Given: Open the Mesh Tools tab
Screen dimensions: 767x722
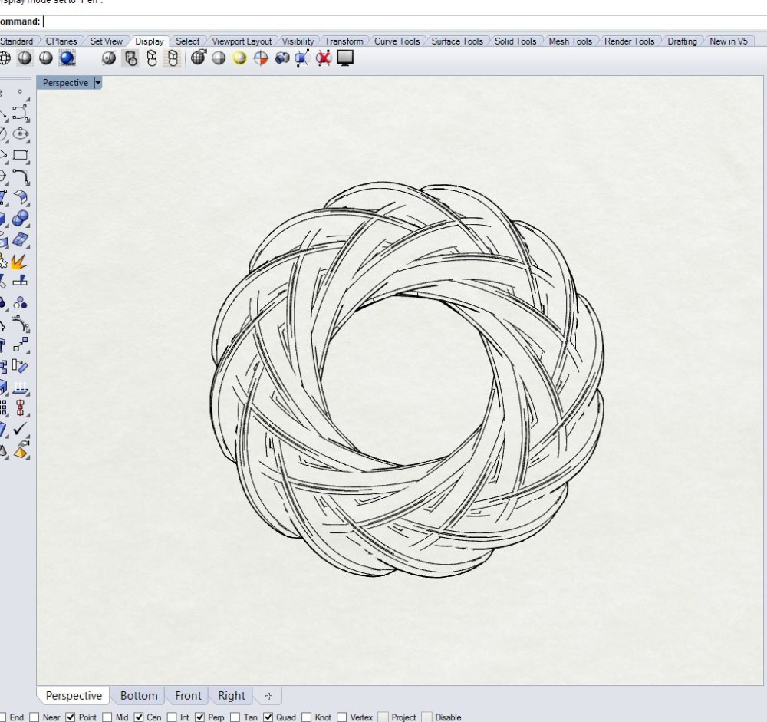Looking at the screenshot, I should click(571, 41).
